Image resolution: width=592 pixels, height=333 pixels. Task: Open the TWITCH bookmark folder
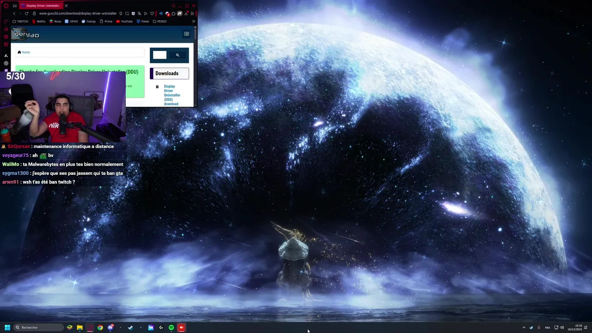pyautogui.click(x=20, y=21)
